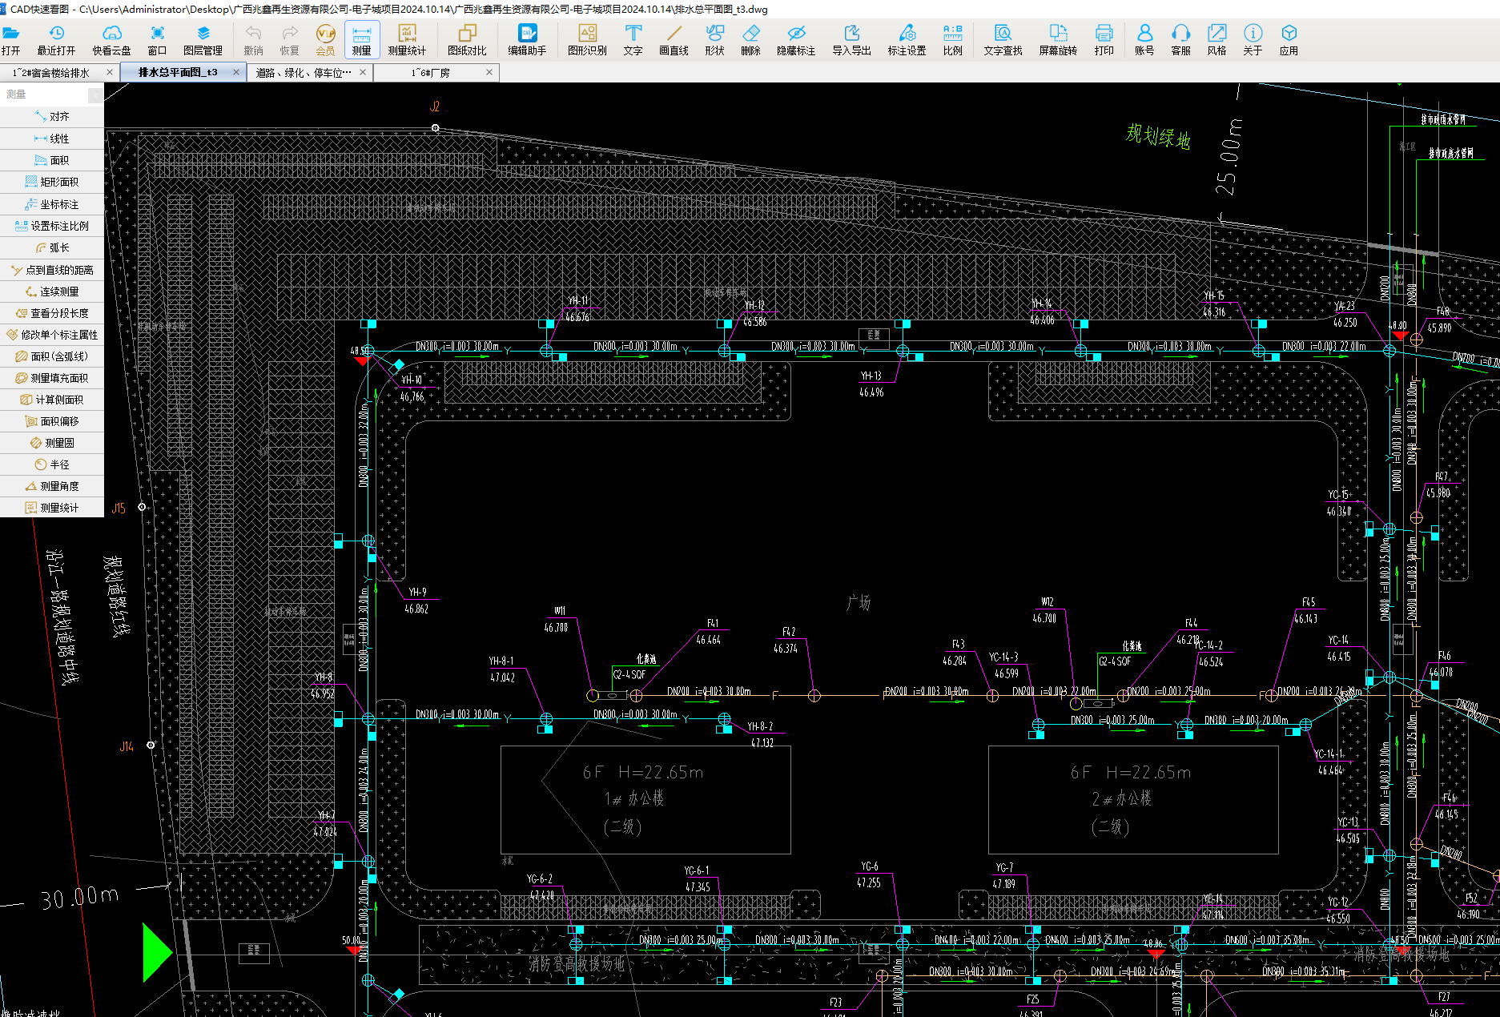Image resolution: width=1500 pixels, height=1017 pixels.
Task: Select 矩形面积 rectangle area tool
Action: [52, 182]
